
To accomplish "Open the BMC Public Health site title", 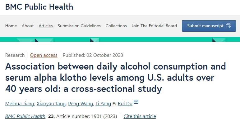I will [39, 7].
